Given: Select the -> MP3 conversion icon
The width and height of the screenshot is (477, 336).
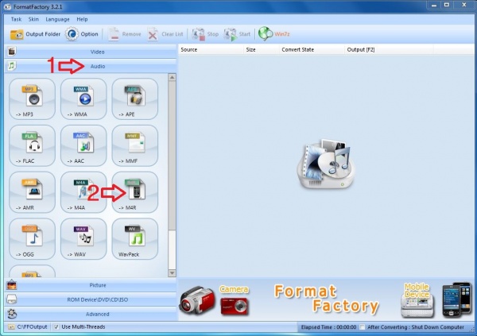Looking at the screenshot, I should pyautogui.click(x=33, y=98).
